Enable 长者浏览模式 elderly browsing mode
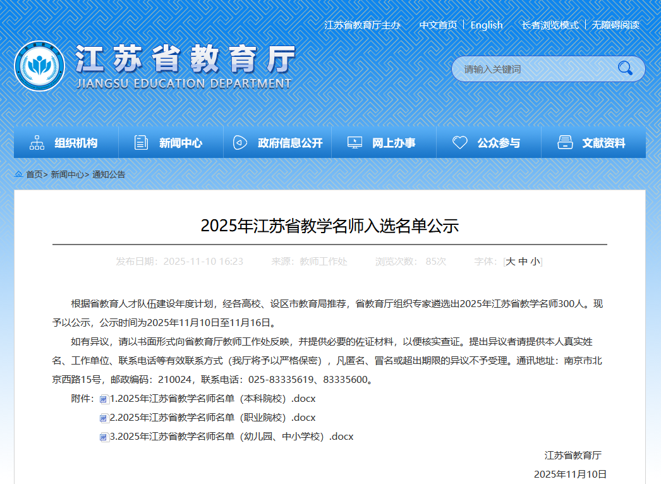The width and height of the screenshot is (661, 484). coord(550,25)
